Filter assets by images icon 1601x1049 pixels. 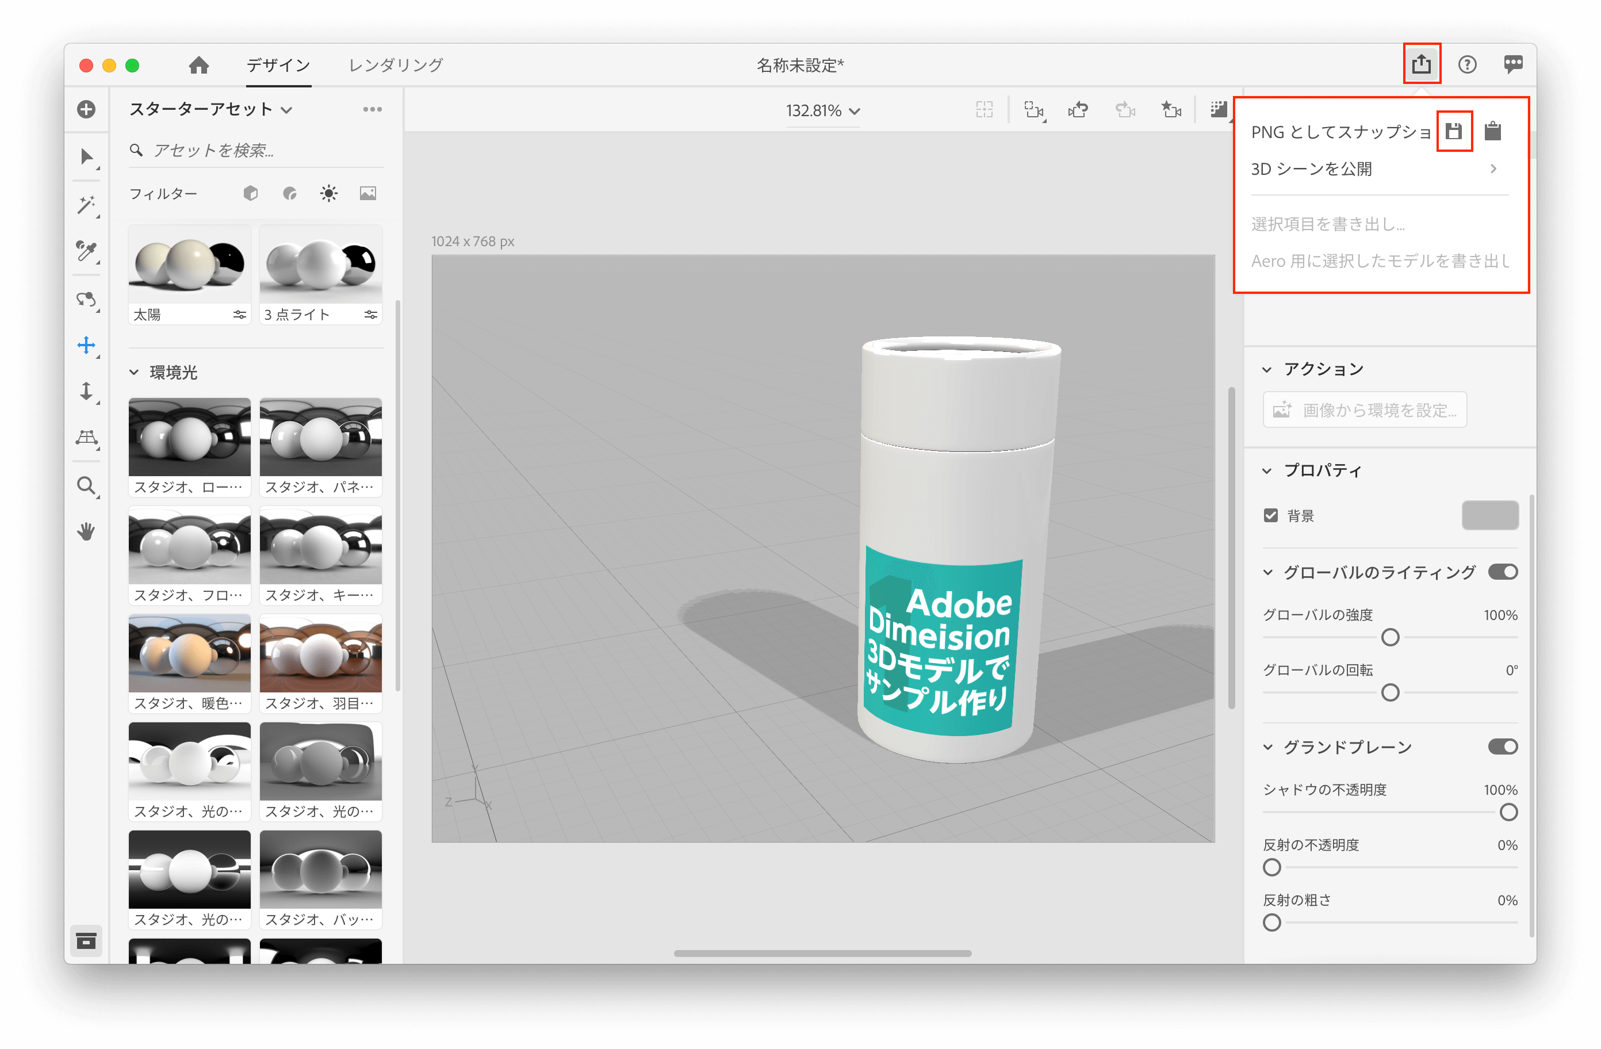tap(367, 194)
